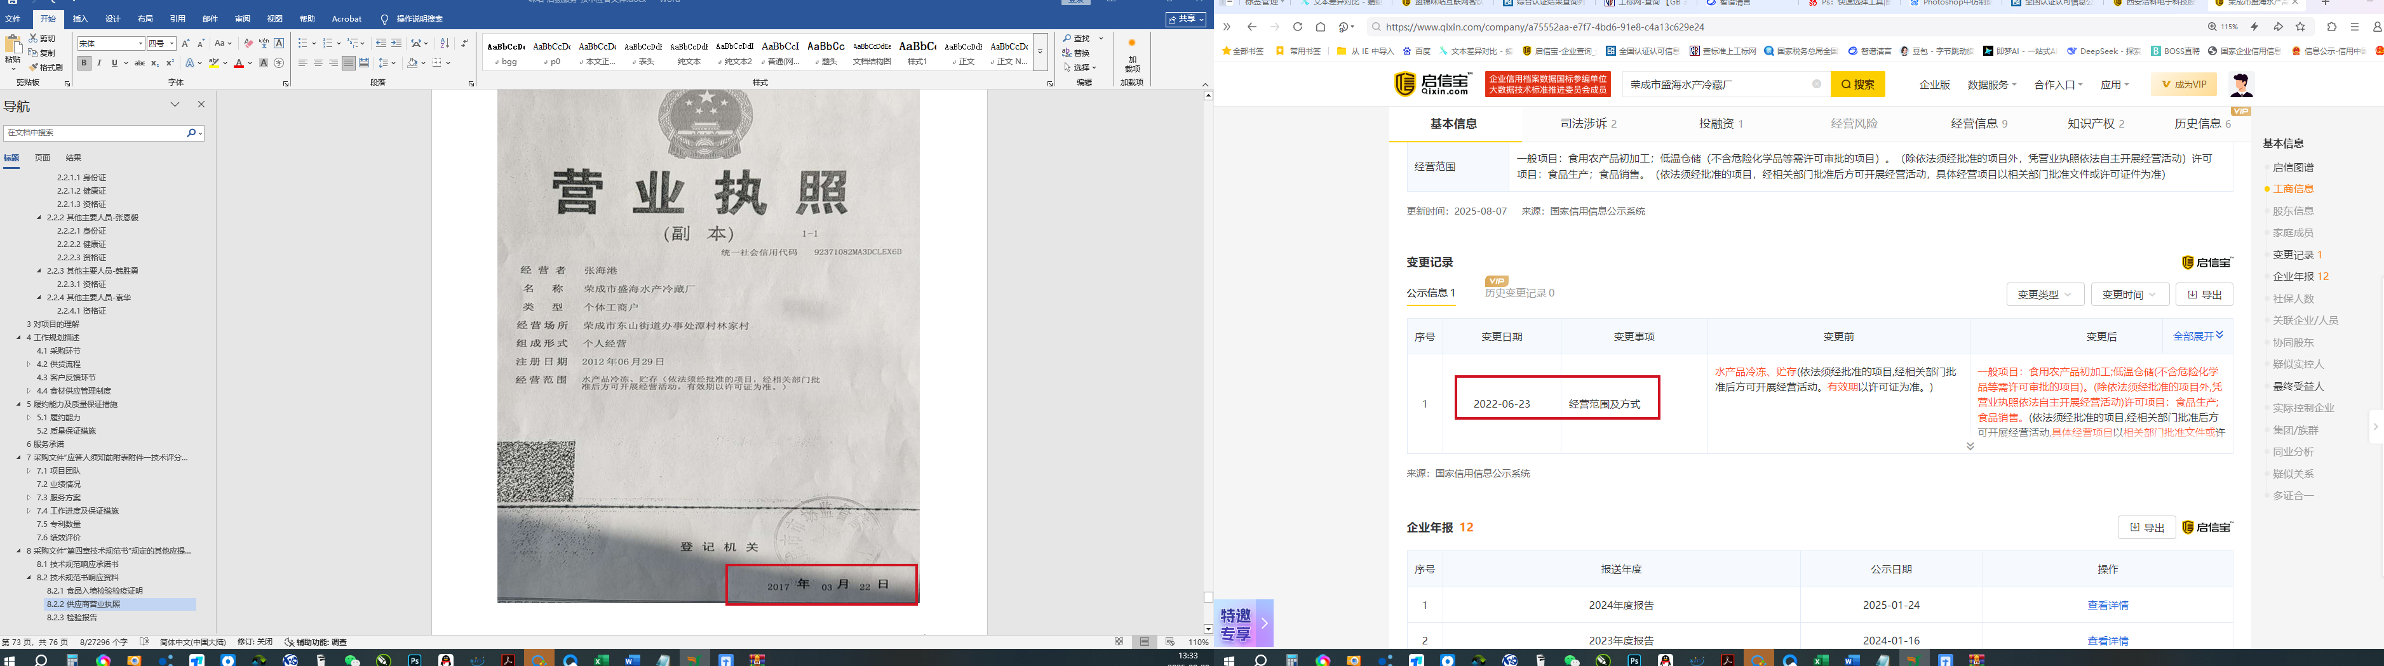2384x666 pixels.
Task: Open the font name dropdown showing 宋体
Action: point(140,43)
